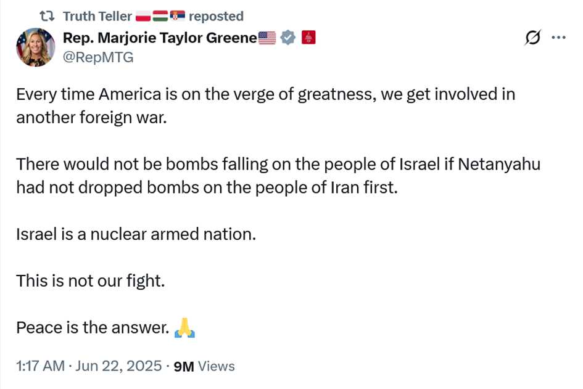Click the 'Every time America' opening paragraph
This screenshot has height=389, width=583.
pos(265,106)
